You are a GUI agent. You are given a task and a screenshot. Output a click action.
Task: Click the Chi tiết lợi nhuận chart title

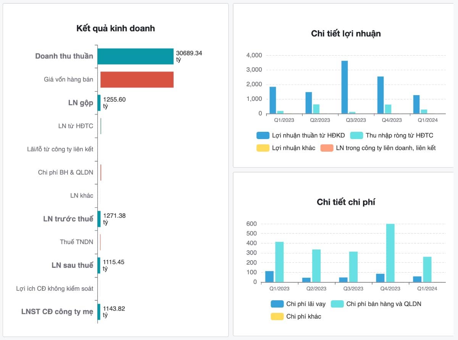(x=346, y=34)
